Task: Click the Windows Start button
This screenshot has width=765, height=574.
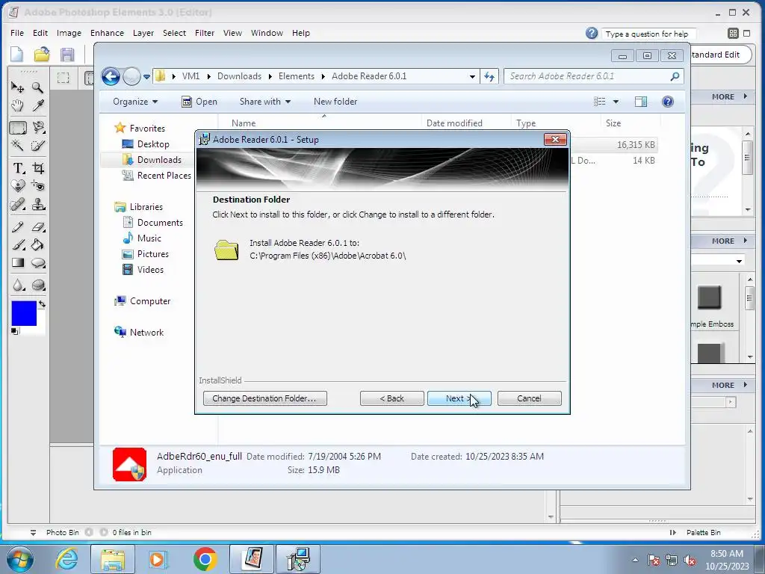Action: point(20,559)
